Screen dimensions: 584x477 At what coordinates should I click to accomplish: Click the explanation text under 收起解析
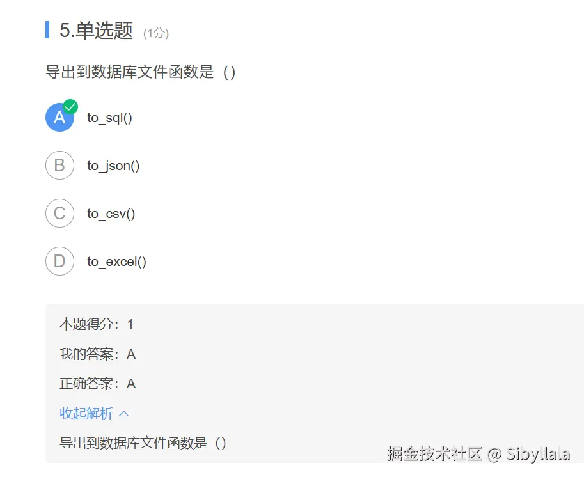[143, 443]
